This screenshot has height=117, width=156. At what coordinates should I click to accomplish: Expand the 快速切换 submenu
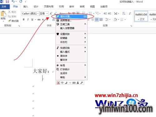pyautogui.click(x=71, y=48)
